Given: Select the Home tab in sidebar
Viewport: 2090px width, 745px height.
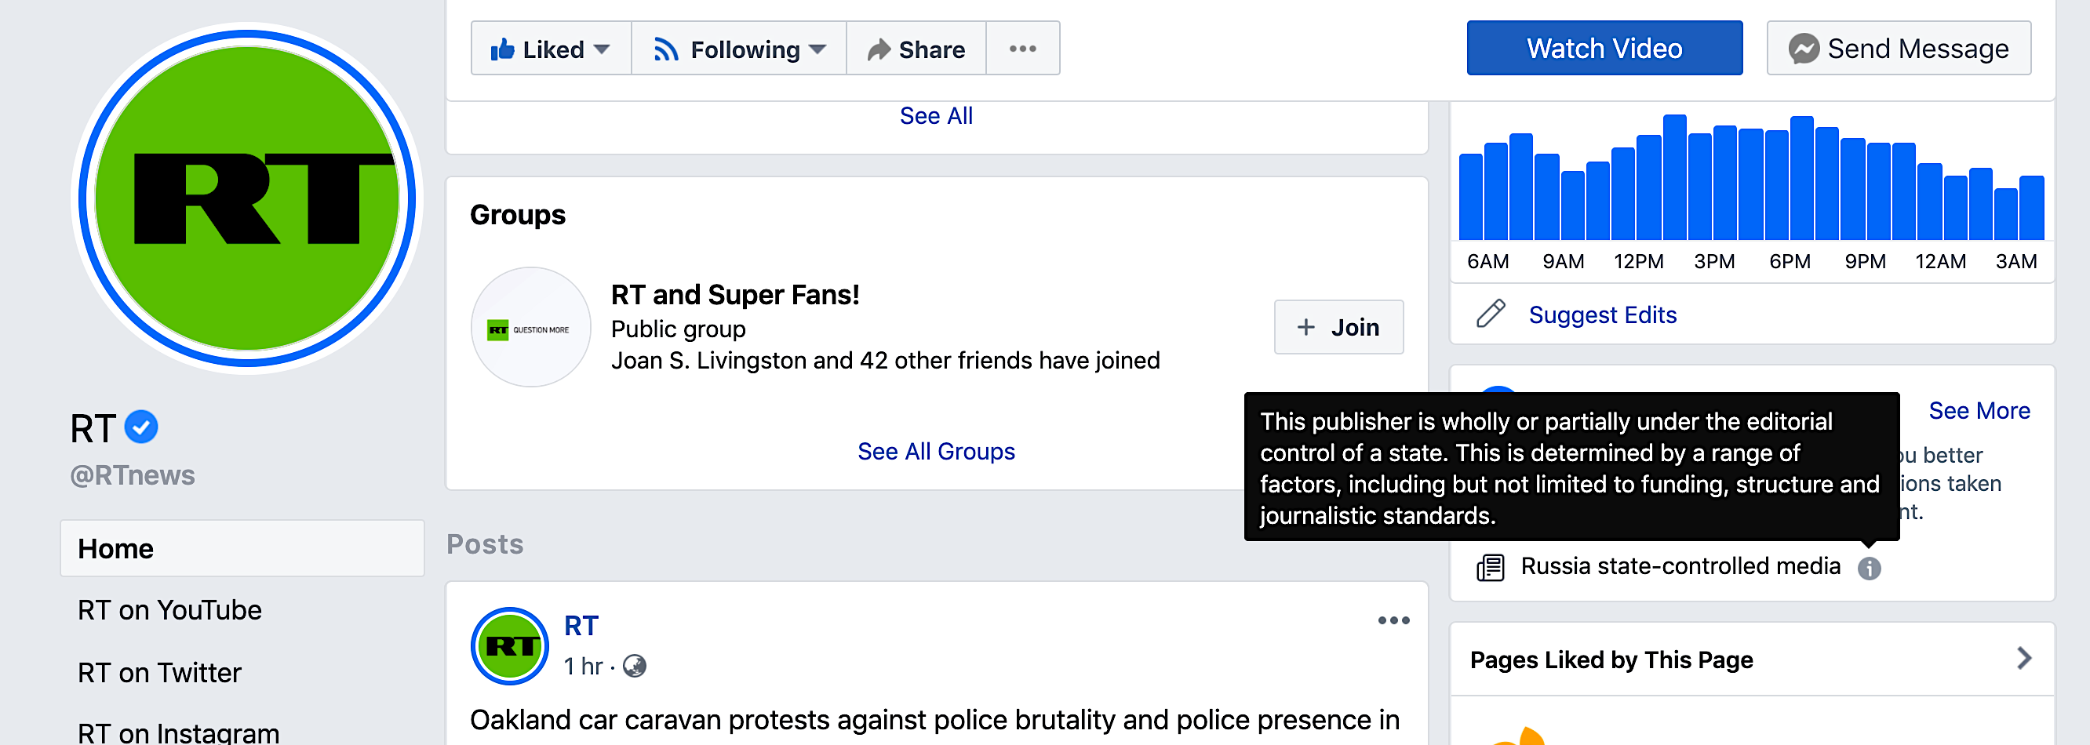Looking at the screenshot, I should tap(242, 549).
